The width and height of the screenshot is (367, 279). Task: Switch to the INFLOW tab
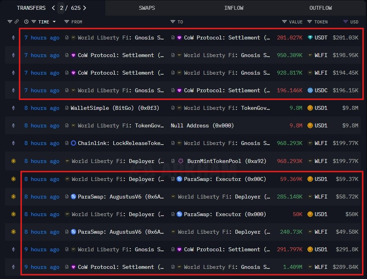point(233,8)
